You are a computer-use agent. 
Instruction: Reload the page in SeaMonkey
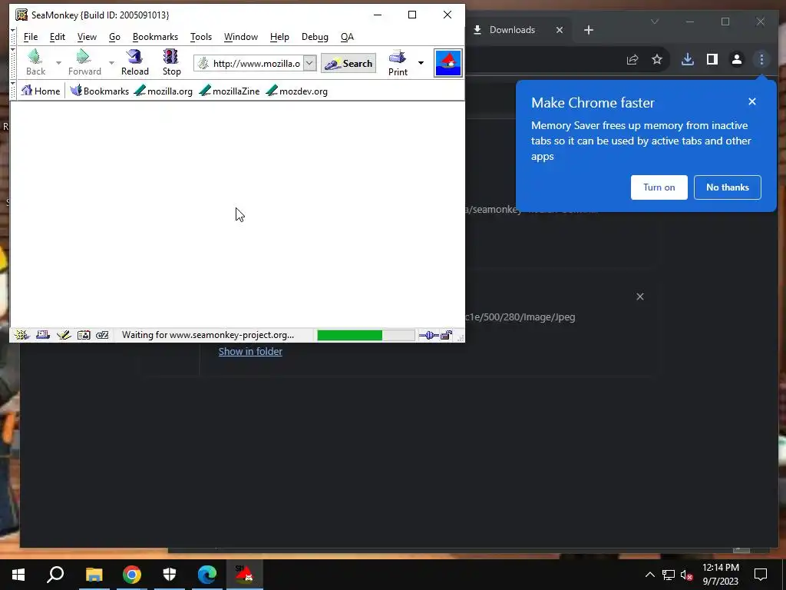[x=135, y=62]
